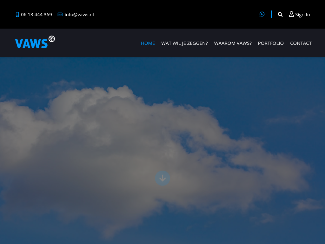Call the number 06 13 444 369

tap(36, 15)
